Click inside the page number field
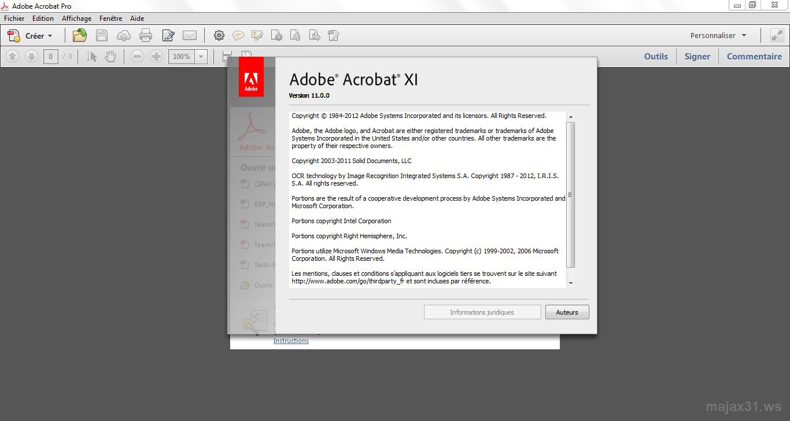The image size is (790, 421). (x=50, y=56)
